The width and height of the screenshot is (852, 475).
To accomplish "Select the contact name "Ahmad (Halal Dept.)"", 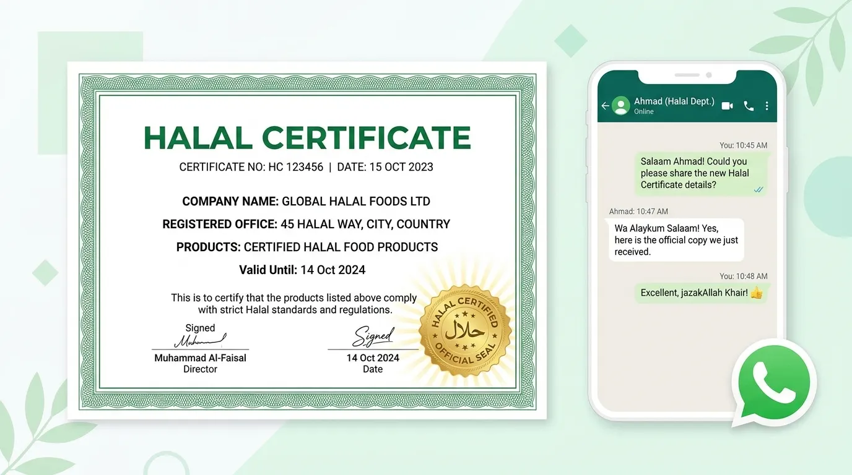I will pyautogui.click(x=674, y=101).
